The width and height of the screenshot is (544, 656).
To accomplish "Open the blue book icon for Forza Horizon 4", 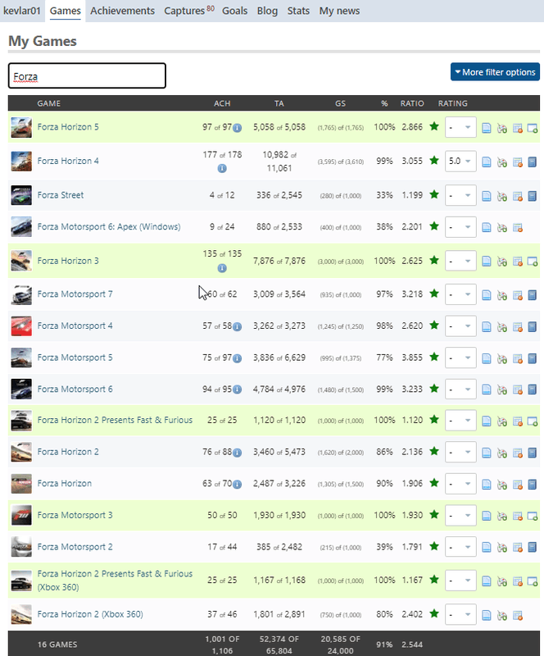I will (532, 162).
